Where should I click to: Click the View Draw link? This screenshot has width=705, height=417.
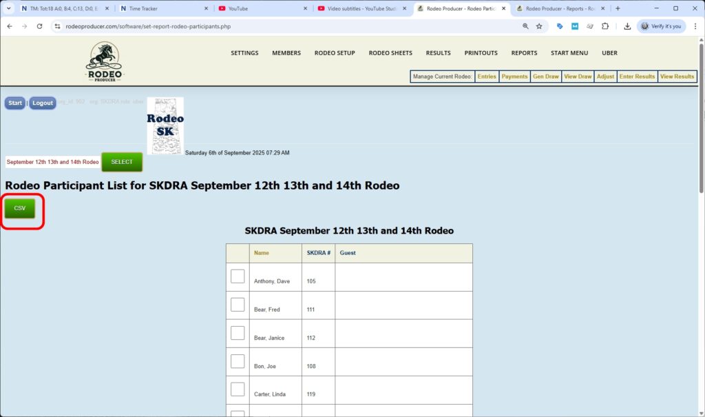pos(578,77)
